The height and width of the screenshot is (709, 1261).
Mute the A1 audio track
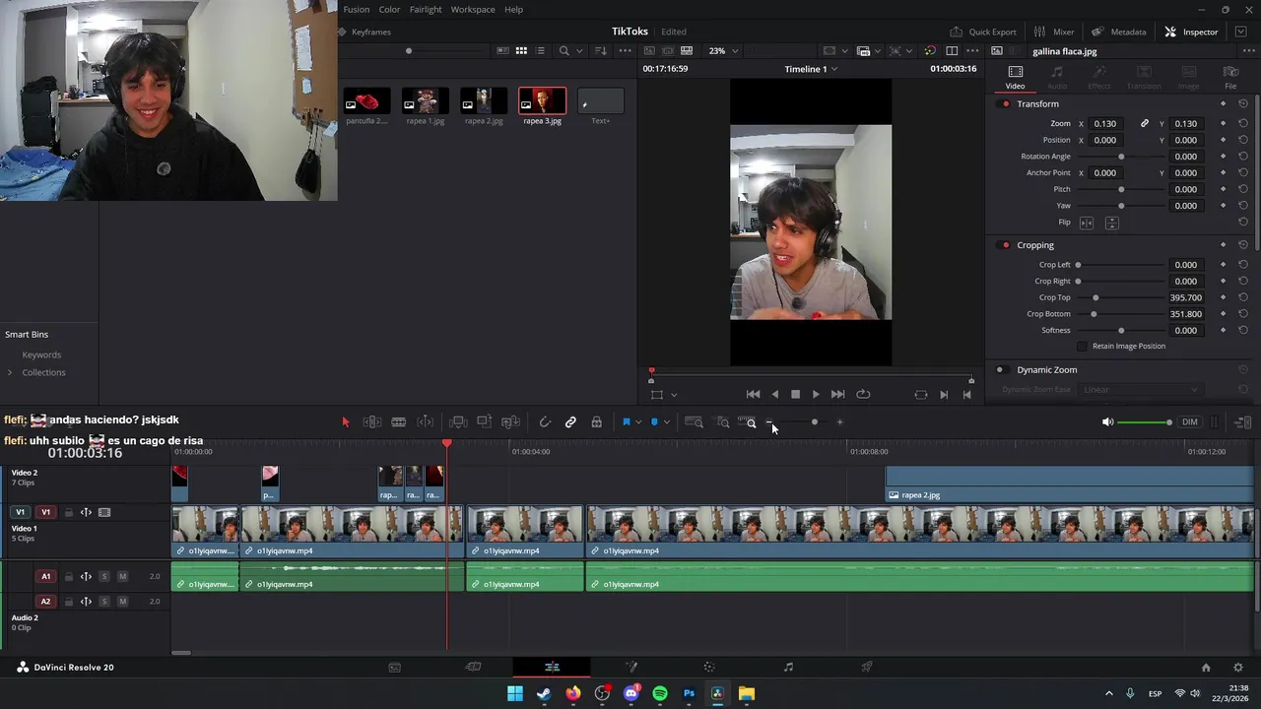pos(122,576)
